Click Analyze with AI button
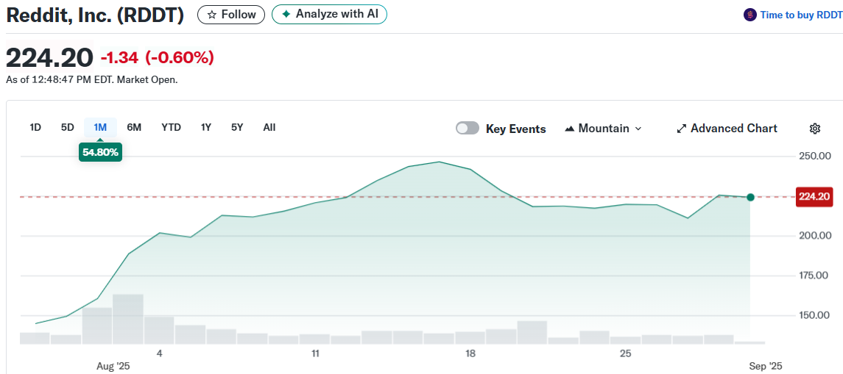843x374 pixels. [329, 15]
